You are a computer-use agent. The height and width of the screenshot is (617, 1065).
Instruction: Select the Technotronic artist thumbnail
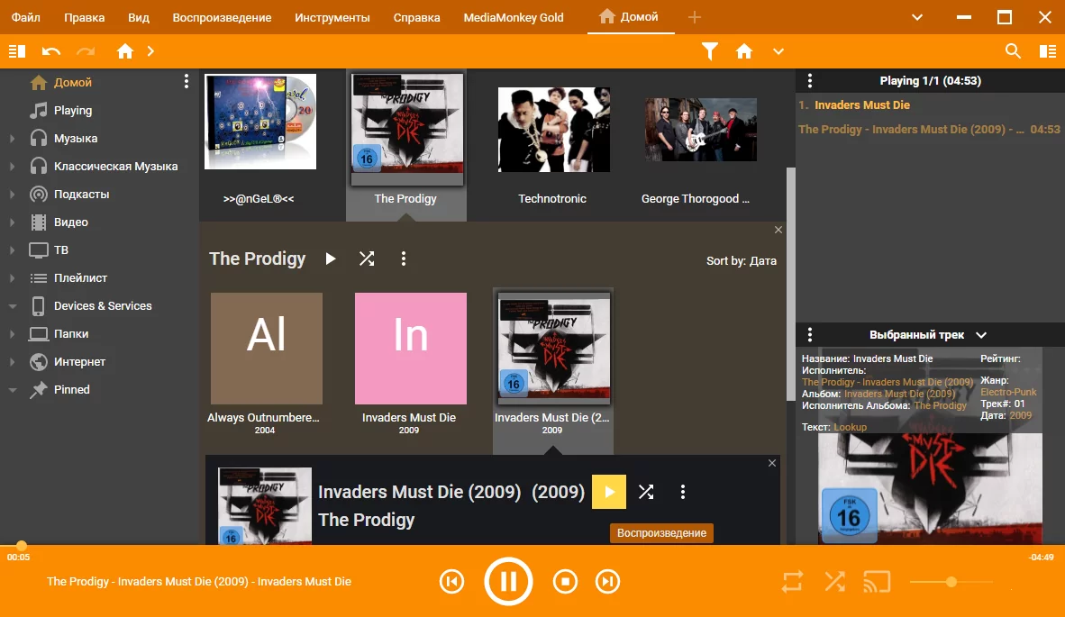[553, 129]
